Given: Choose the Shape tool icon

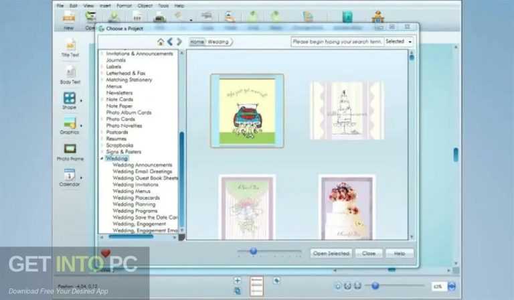Looking at the screenshot, I should pos(70,98).
